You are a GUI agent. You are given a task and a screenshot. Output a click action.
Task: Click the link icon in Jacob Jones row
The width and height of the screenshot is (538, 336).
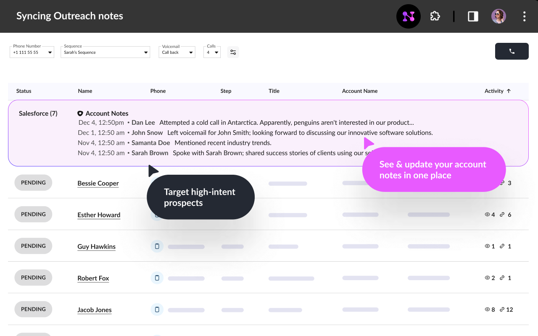point(502,310)
